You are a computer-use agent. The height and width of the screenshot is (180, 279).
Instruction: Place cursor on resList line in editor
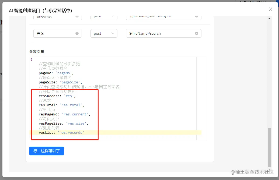coord(61,133)
